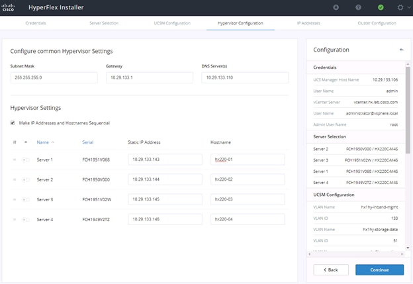
Task: Click the Back button
Action: [331, 270]
